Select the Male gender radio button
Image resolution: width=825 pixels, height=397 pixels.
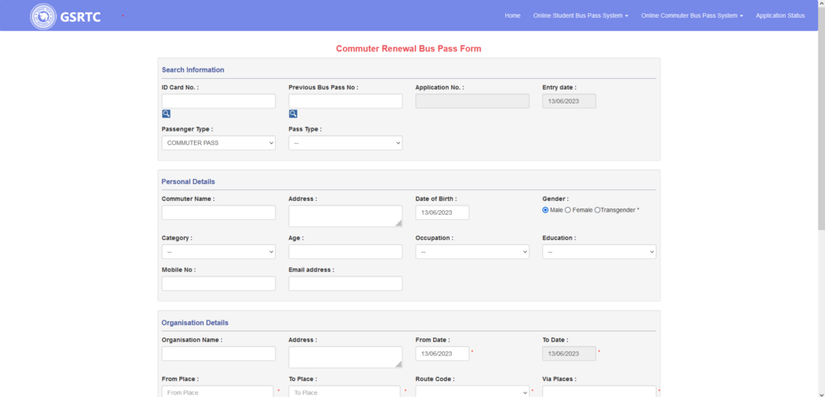tap(545, 210)
